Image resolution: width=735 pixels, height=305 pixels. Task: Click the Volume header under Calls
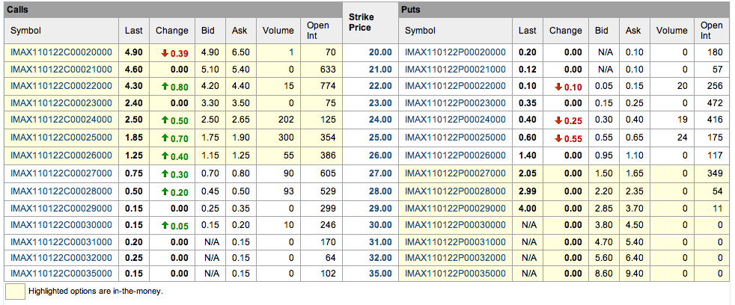pos(278,31)
